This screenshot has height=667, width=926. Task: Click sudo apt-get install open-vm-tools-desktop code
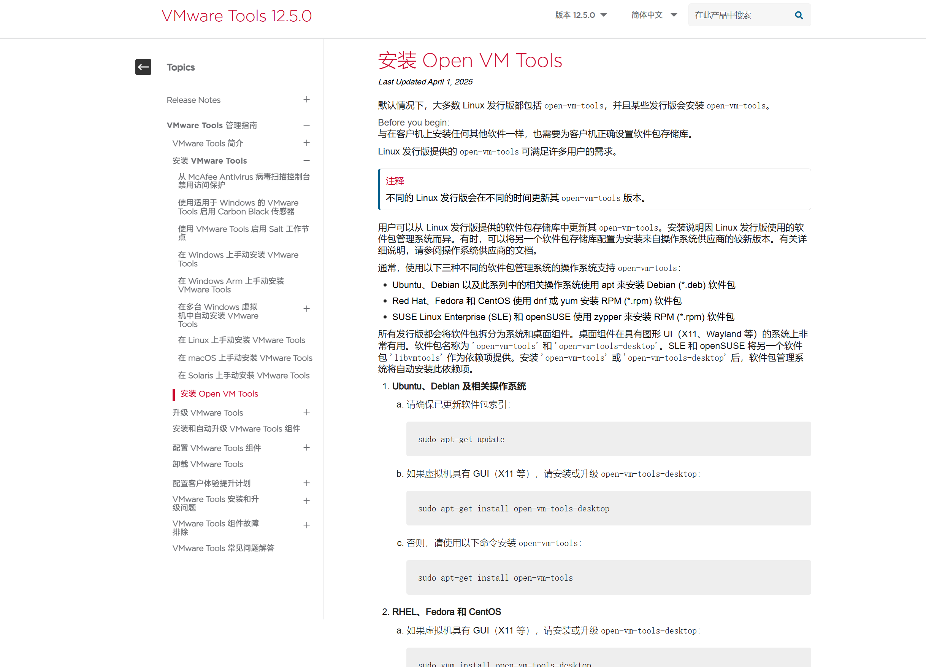click(x=608, y=508)
